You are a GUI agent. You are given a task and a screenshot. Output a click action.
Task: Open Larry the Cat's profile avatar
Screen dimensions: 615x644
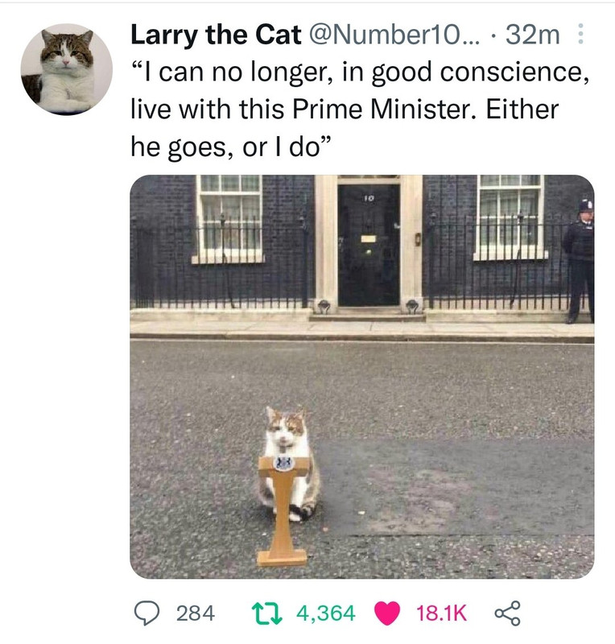tap(67, 69)
